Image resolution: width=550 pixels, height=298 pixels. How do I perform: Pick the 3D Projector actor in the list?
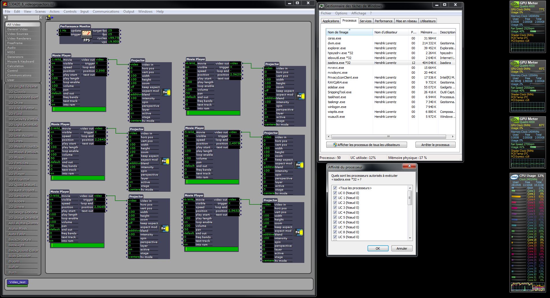pos(23,179)
